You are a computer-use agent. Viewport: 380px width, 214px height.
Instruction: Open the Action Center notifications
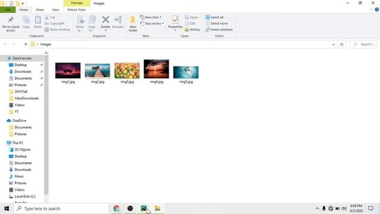click(x=370, y=209)
